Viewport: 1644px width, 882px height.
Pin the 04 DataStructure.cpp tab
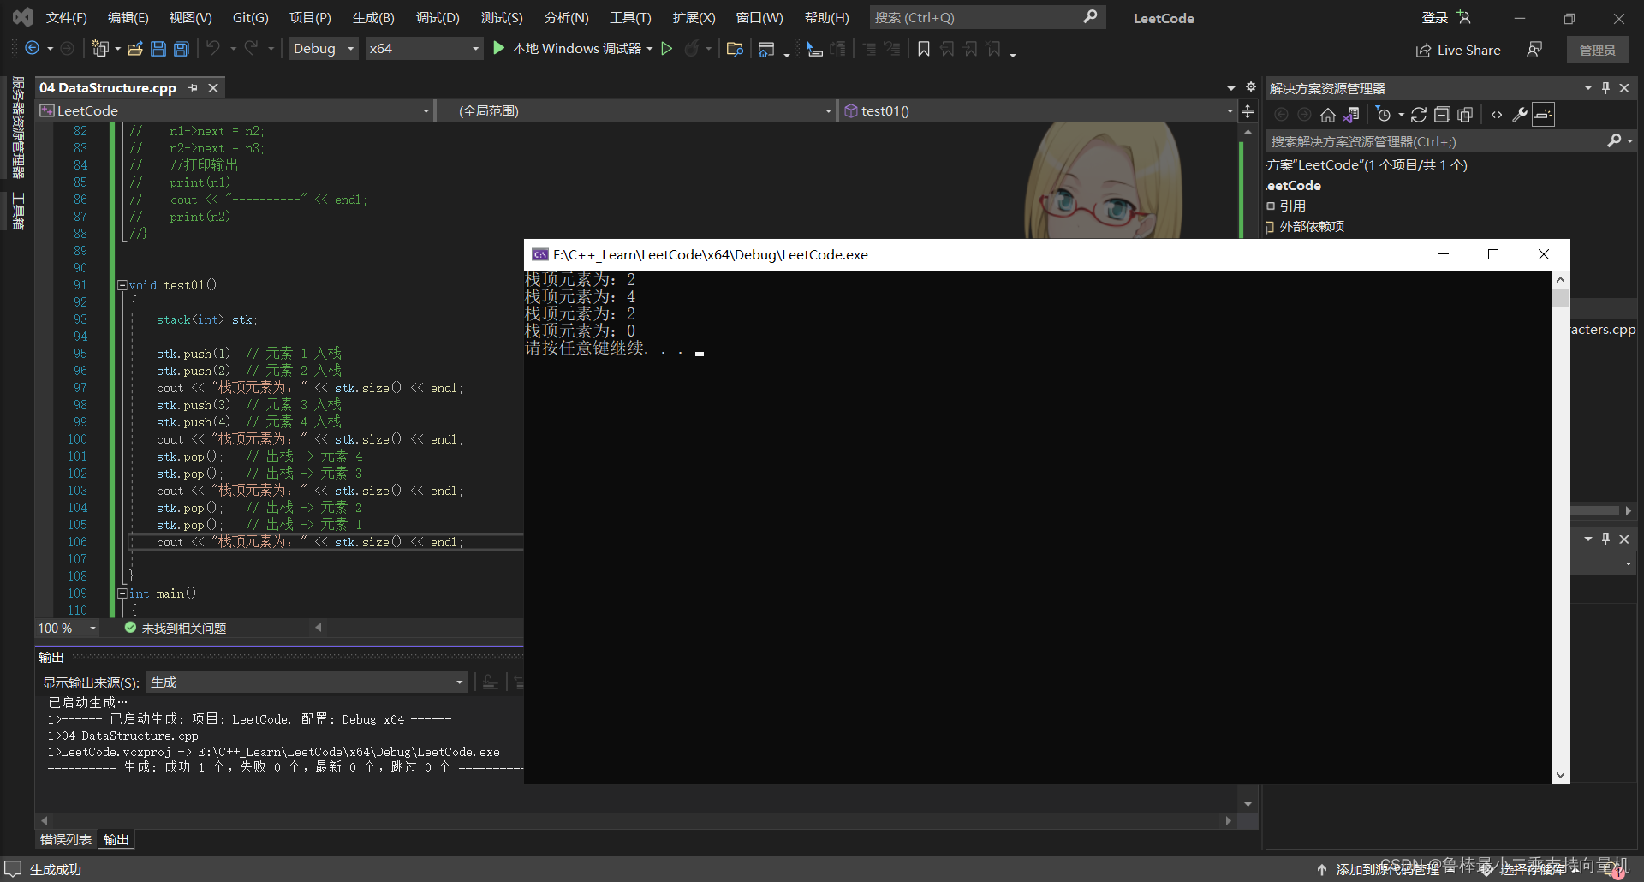coord(194,87)
